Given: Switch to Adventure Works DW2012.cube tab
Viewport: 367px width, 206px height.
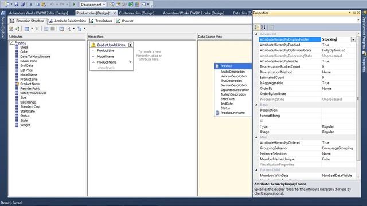Looking at the screenshot, I should 194,13.
